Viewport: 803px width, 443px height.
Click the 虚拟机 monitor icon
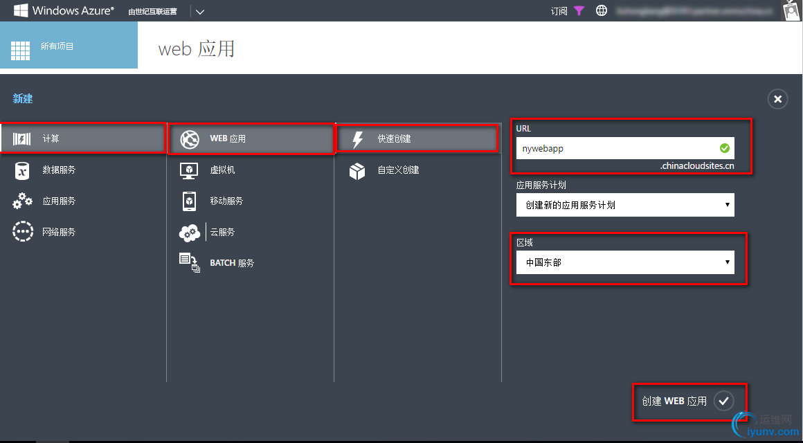point(189,170)
